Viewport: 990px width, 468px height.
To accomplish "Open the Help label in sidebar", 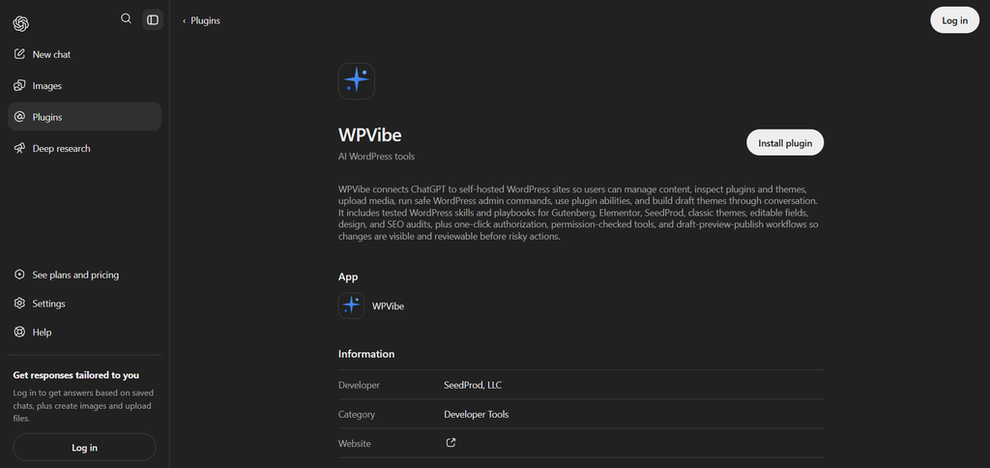I will [43, 333].
